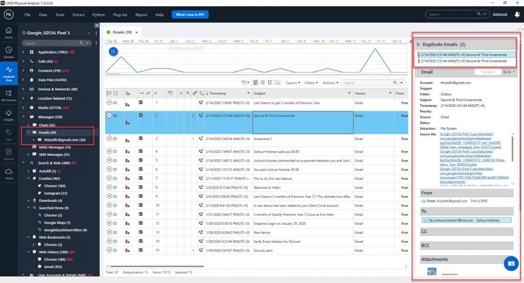Click the Advanced search link
The height and width of the screenshot is (283, 524).
pyautogui.click(x=500, y=14)
